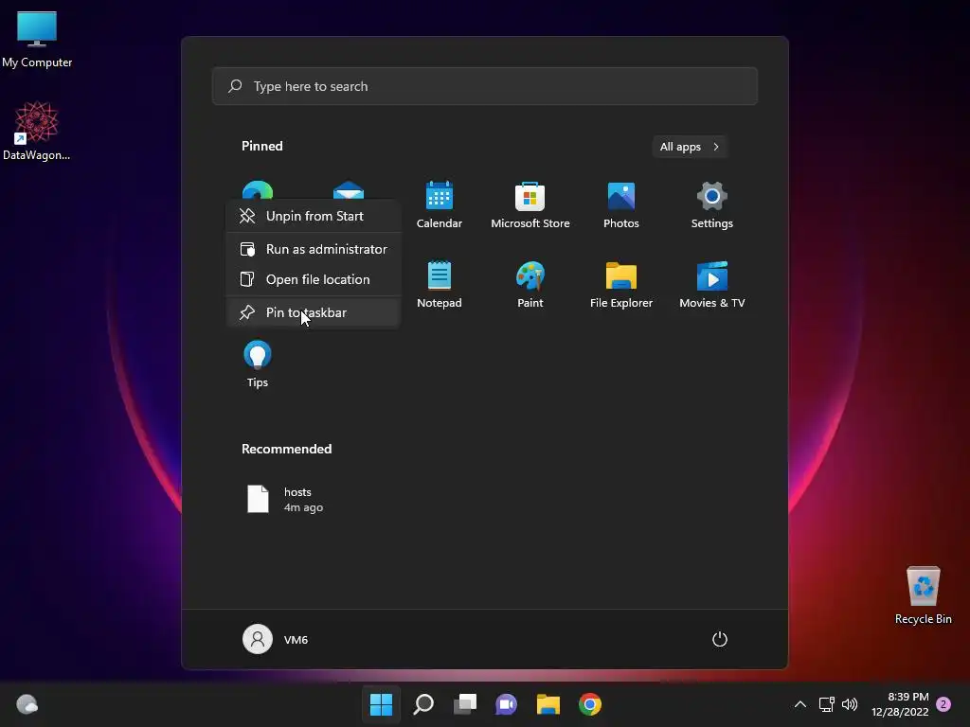This screenshot has width=970, height=727.
Task: Open Teams Chat on taskbar
Action: pyautogui.click(x=506, y=704)
